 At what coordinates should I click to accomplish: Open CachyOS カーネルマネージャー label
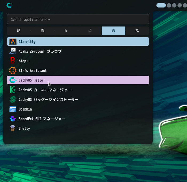tap(45, 90)
